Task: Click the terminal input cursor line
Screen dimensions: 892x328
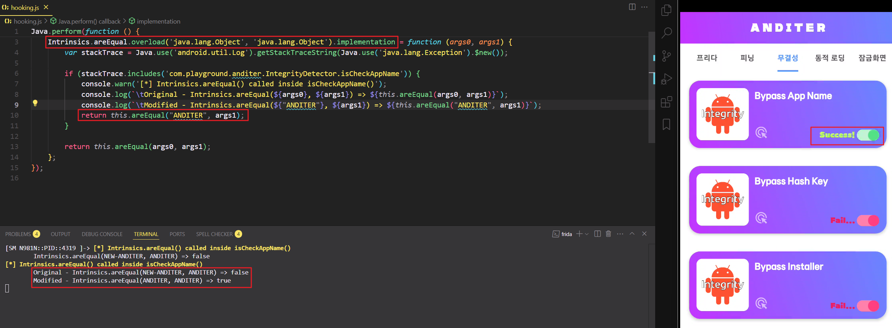Action: click(x=7, y=289)
